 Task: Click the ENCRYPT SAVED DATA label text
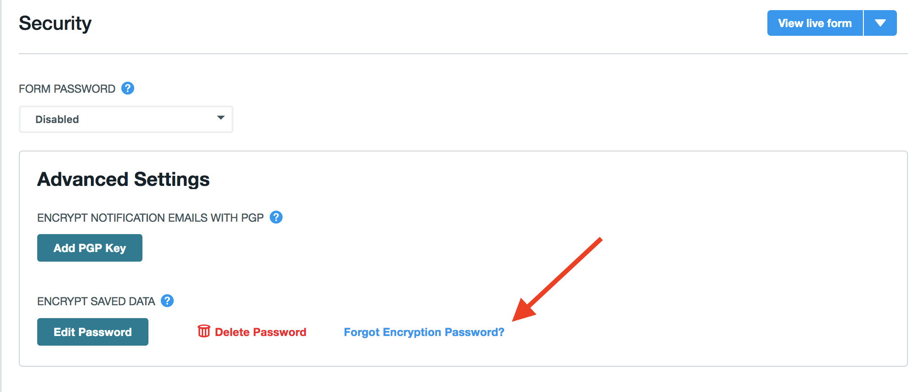[x=96, y=301]
